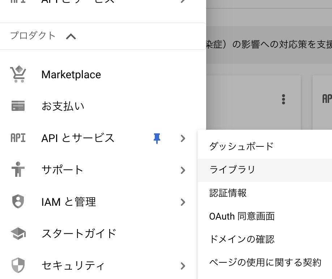
Task: Click the サポート person icon
Action: (18, 169)
